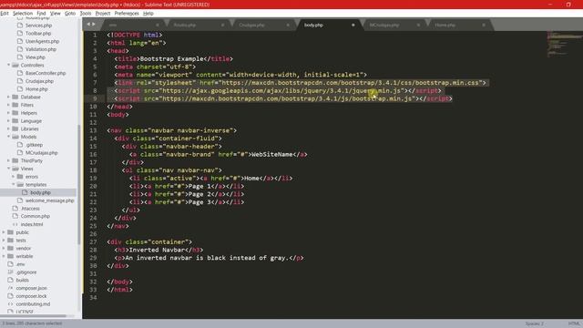Viewport: 583px width, 328px height.
Task: Open welcome_message.php in sidebar
Action: pyautogui.click(x=49, y=200)
